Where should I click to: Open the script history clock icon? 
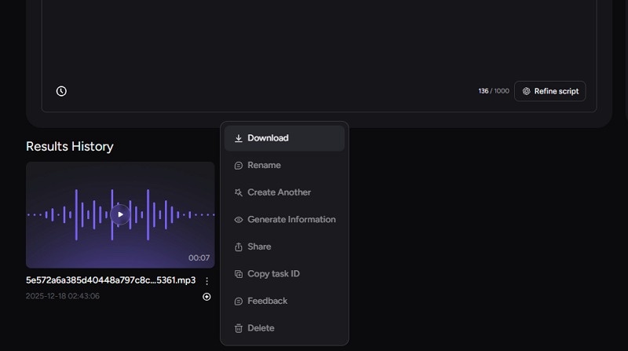click(x=61, y=91)
